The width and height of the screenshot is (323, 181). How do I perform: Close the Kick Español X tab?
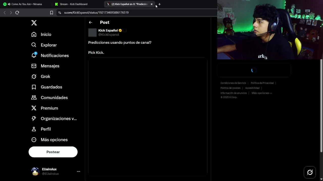[x=151, y=4]
